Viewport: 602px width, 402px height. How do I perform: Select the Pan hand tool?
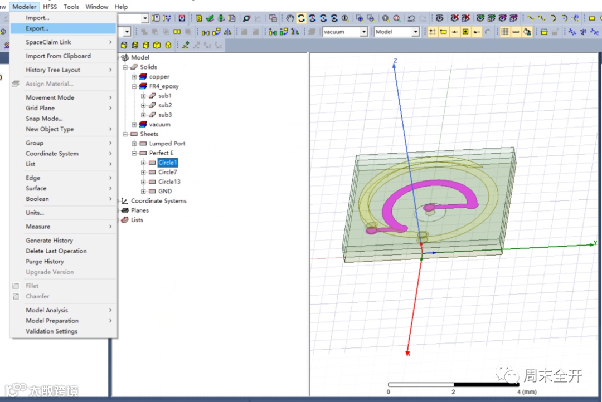pos(290,18)
